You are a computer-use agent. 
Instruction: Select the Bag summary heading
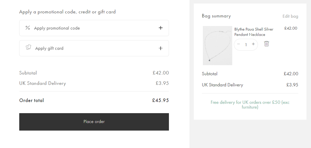coord(216,16)
